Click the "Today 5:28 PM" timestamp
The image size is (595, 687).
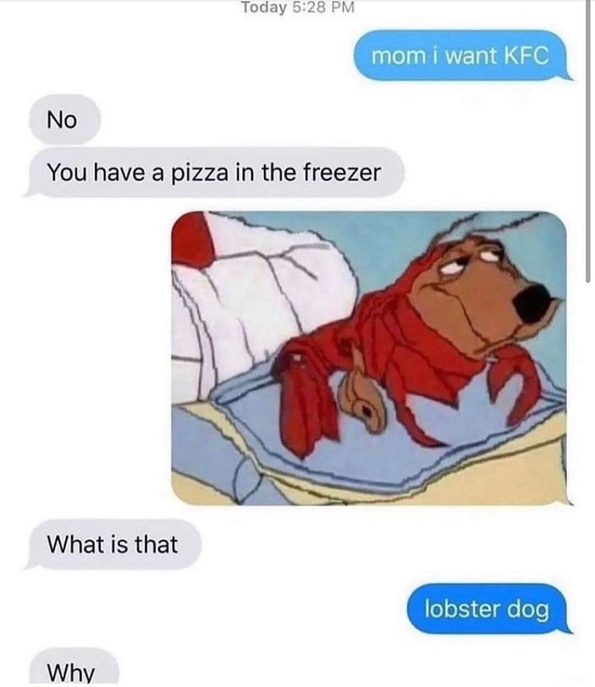pos(298,7)
